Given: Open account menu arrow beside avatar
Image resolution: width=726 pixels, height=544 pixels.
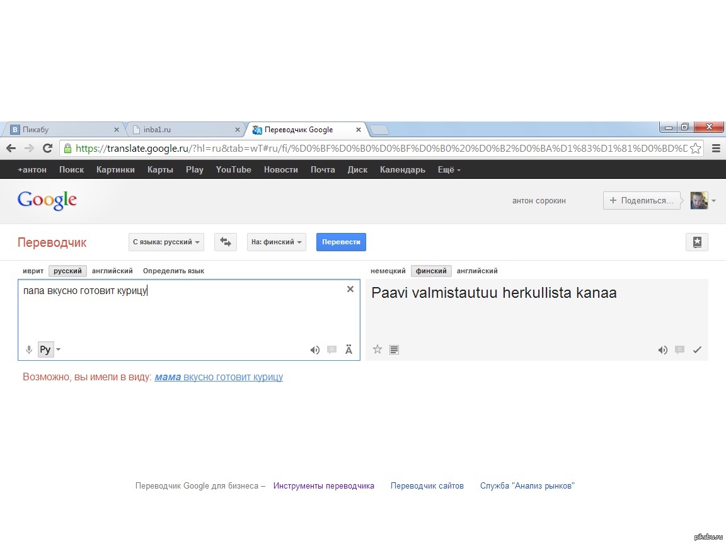Looking at the screenshot, I should [x=713, y=201].
